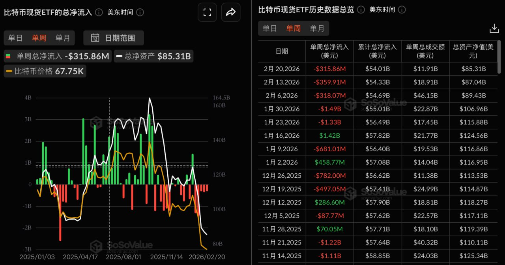Open the info icon beside 历史数据总览 title
Screen dimensions: 505x265
(360, 9)
